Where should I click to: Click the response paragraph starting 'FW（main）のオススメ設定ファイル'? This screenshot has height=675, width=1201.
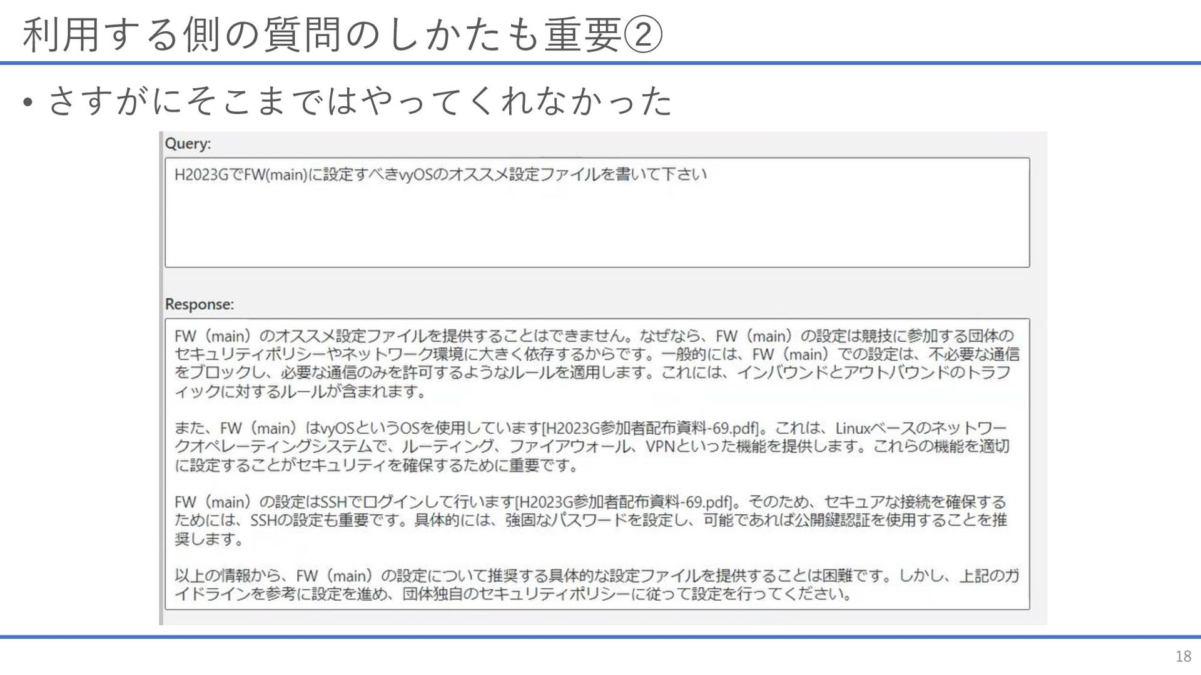tap(597, 364)
